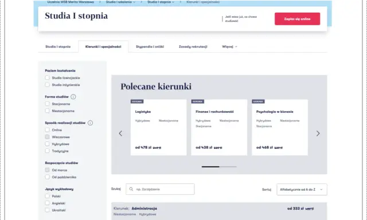Screen dimensions: 367x220
Task: Click the info icon next to Forma studiów
Action: (x=73, y=97)
